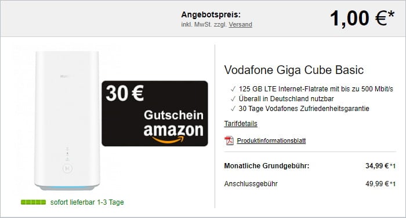Click the Vodafone Giga Cube Basic title
The height and width of the screenshot is (218, 406).
tap(294, 70)
